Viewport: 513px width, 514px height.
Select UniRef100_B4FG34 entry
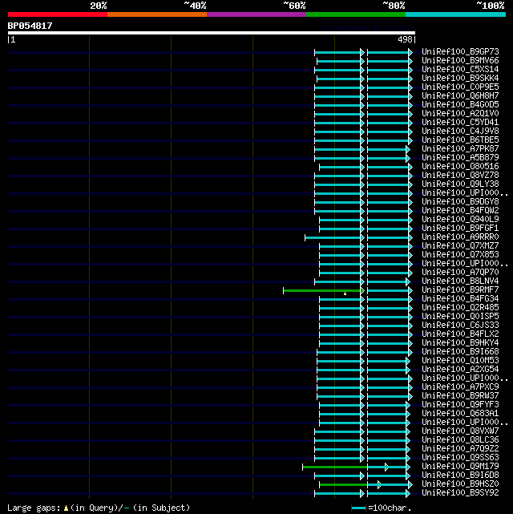[460, 299]
